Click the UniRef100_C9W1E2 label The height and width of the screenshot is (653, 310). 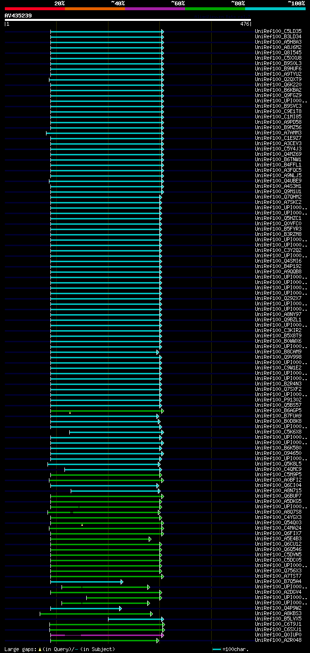[278, 368]
